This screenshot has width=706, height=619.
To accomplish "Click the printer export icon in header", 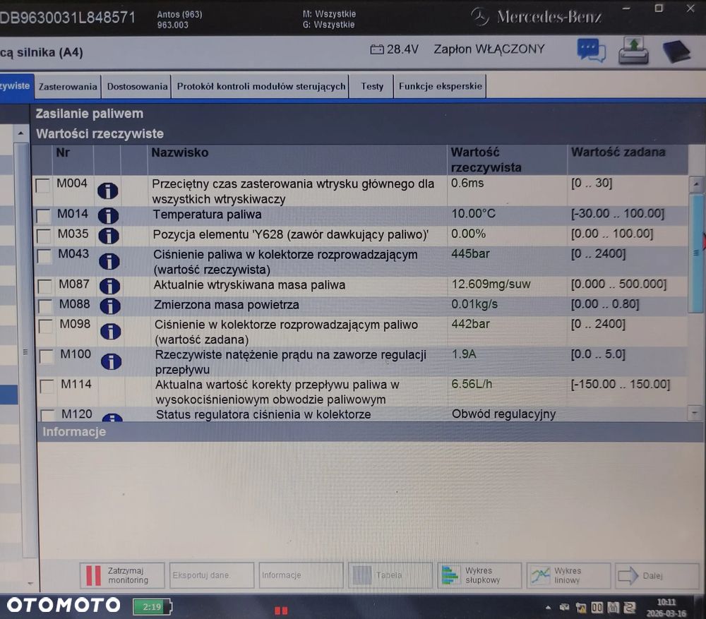I will (x=633, y=50).
